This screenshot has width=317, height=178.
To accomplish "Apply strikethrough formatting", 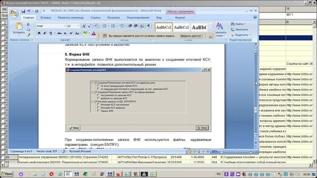I will coord(59,33).
